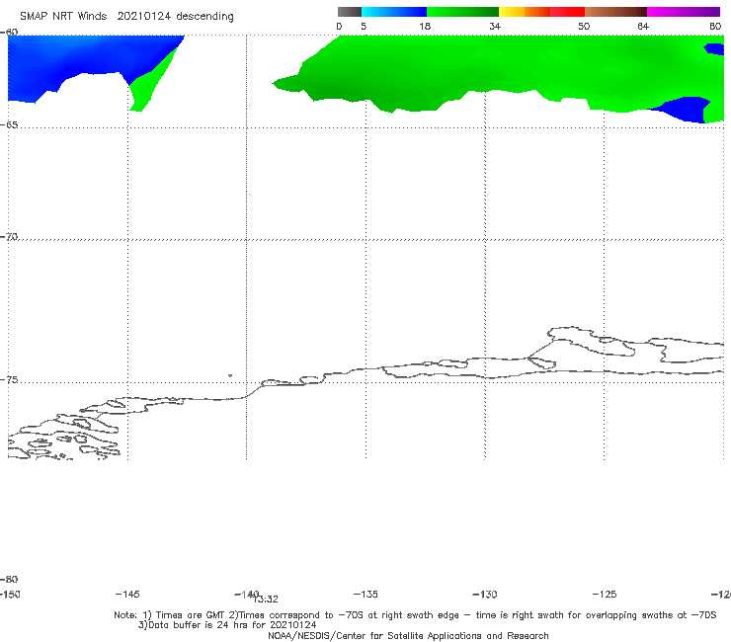Click the longitude label '-130'
Image resolution: width=731 pixels, height=642 pixels.
click(485, 595)
